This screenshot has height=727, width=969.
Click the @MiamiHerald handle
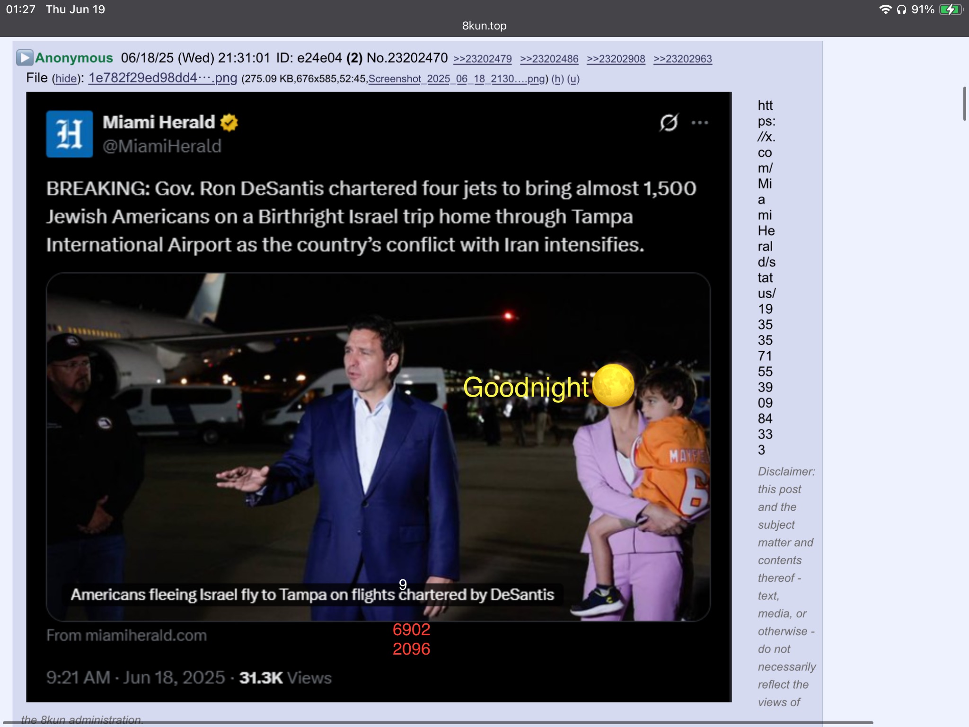point(162,146)
